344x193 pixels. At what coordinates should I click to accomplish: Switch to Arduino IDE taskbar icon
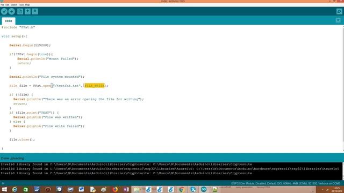pyautogui.click(x=204, y=189)
